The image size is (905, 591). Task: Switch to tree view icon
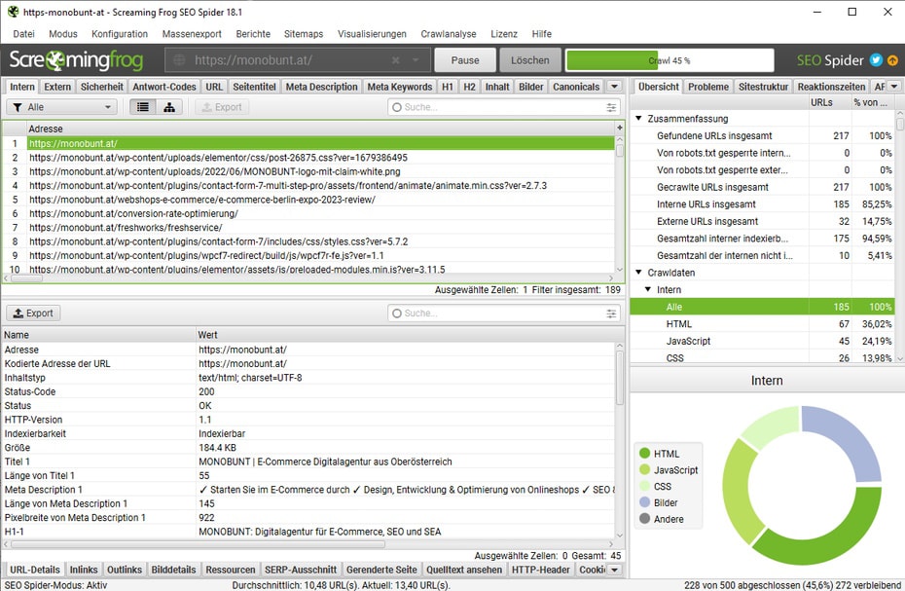(x=169, y=107)
